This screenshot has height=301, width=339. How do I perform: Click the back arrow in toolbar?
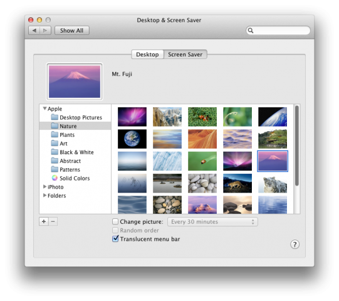(x=34, y=31)
